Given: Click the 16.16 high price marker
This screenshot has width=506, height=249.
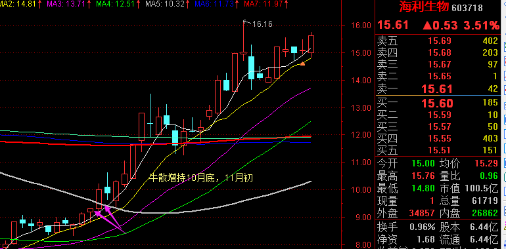Looking at the screenshot, I should (x=262, y=24).
